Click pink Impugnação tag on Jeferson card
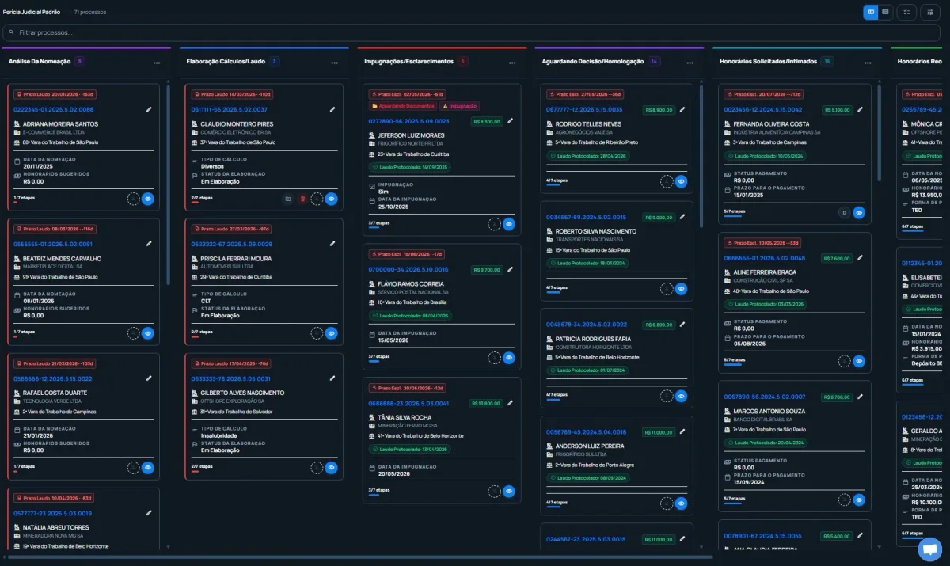Image resolution: width=950 pixels, height=566 pixels. pos(459,106)
